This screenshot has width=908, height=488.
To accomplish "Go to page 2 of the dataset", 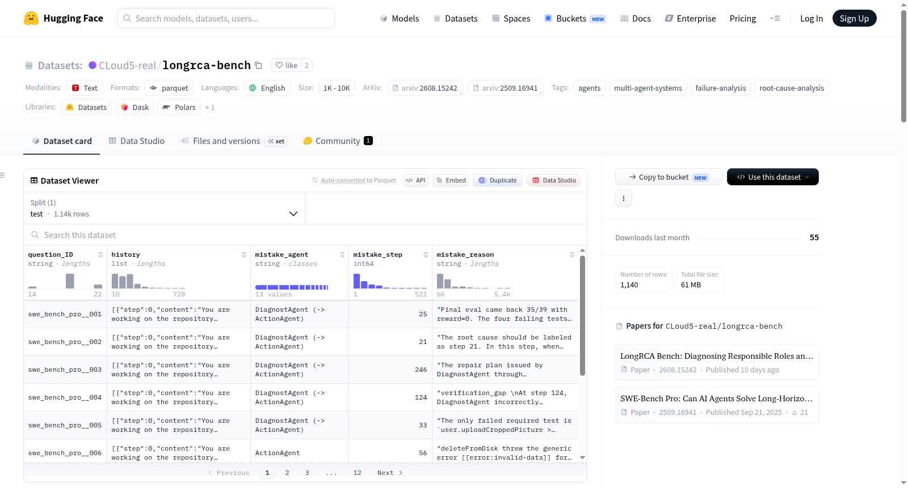I will click(x=287, y=473).
